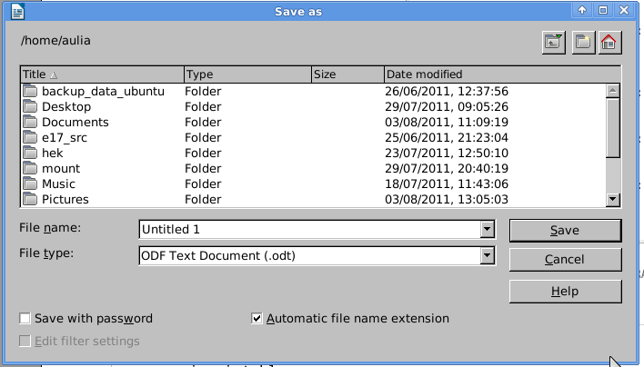Viewport: 644px width, 367px height.
Task: Sort the list by Title column
Action: (102, 74)
